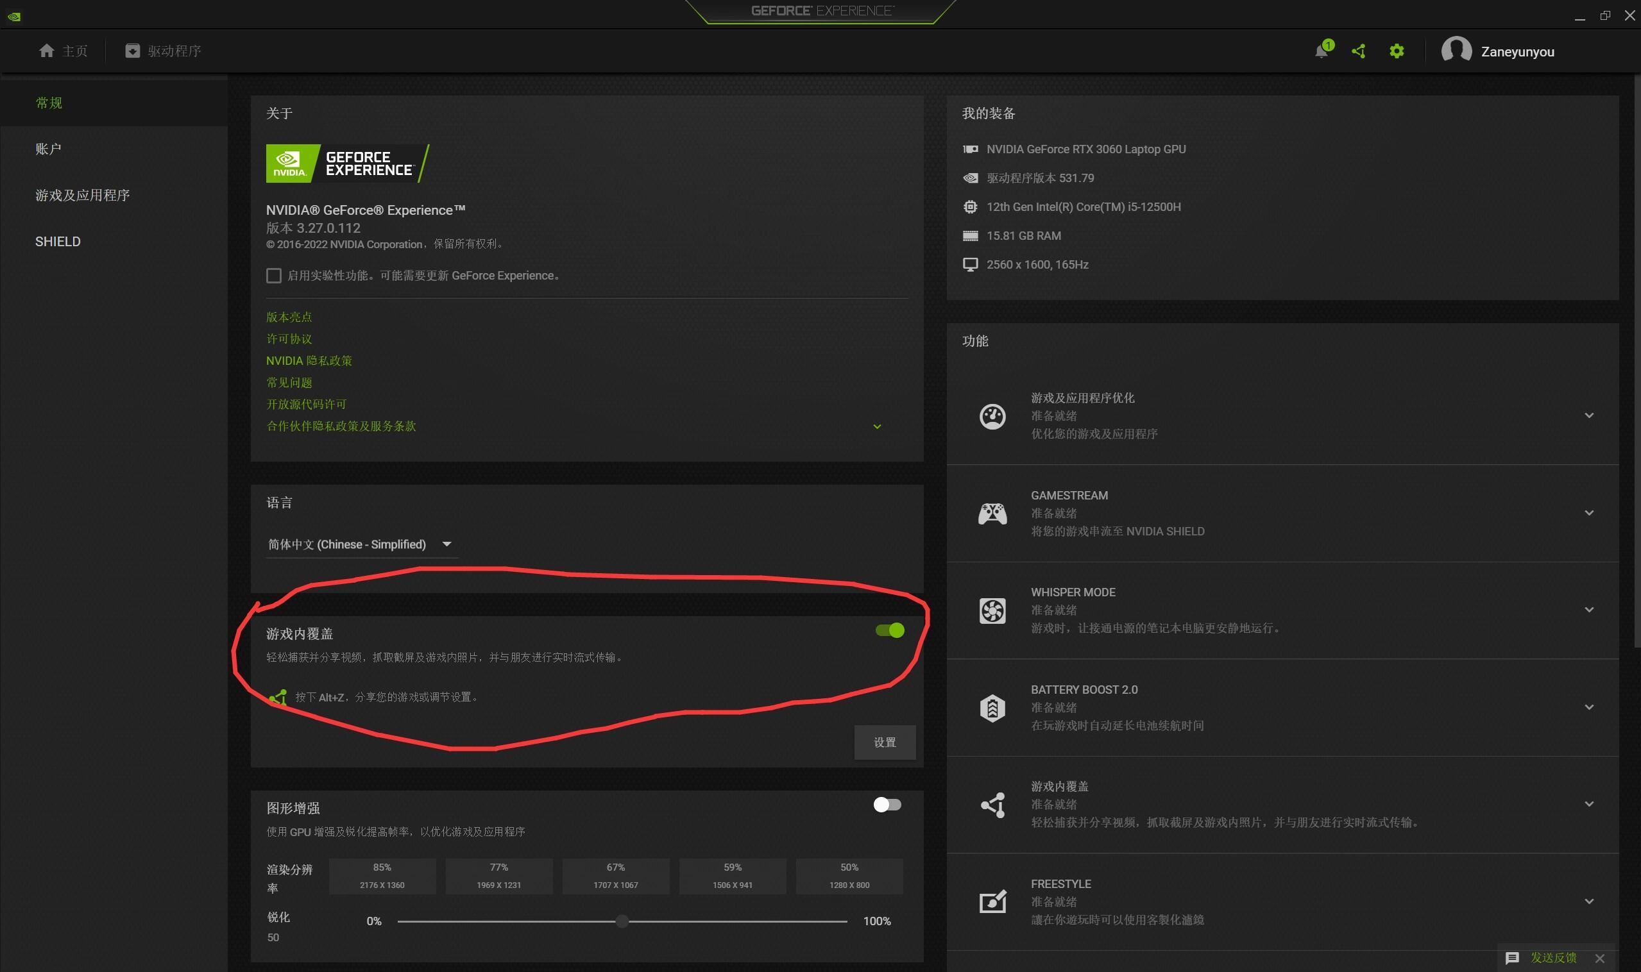This screenshot has width=1641, height=972.
Task: Click the driver download icon beside 驱动程序
Action: tap(132, 51)
